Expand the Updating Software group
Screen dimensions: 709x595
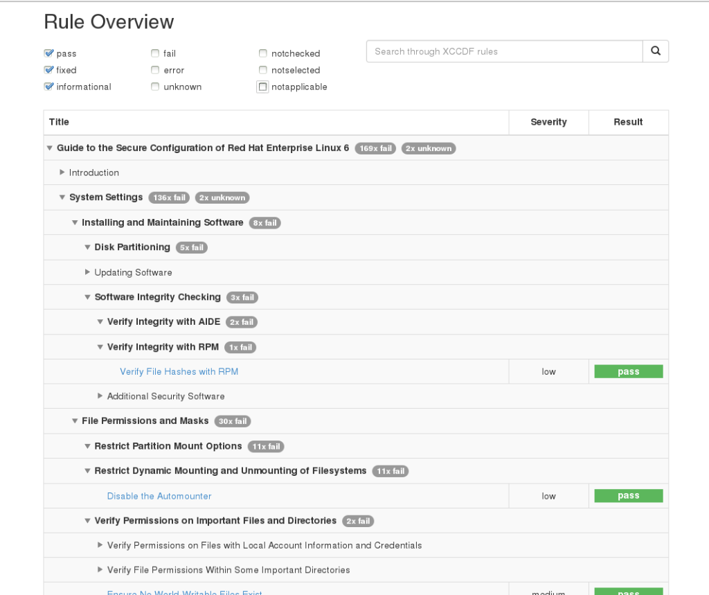pos(88,272)
